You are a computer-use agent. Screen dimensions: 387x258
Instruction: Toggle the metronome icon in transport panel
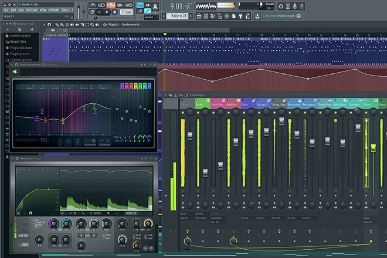(x=93, y=5)
